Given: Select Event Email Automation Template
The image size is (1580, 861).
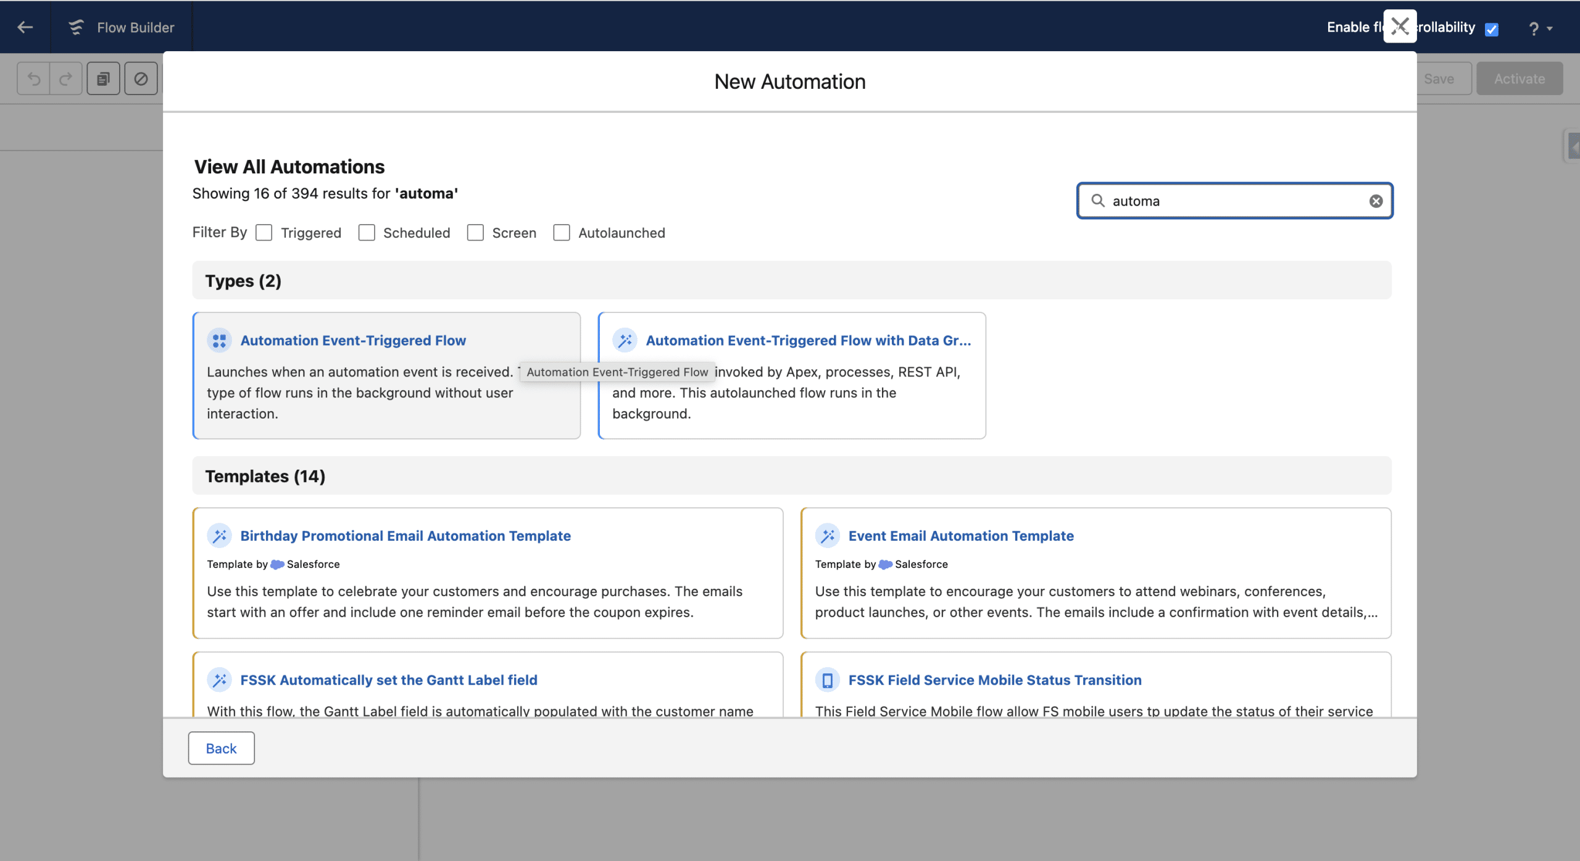Looking at the screenshot, I should coord(960,536).
